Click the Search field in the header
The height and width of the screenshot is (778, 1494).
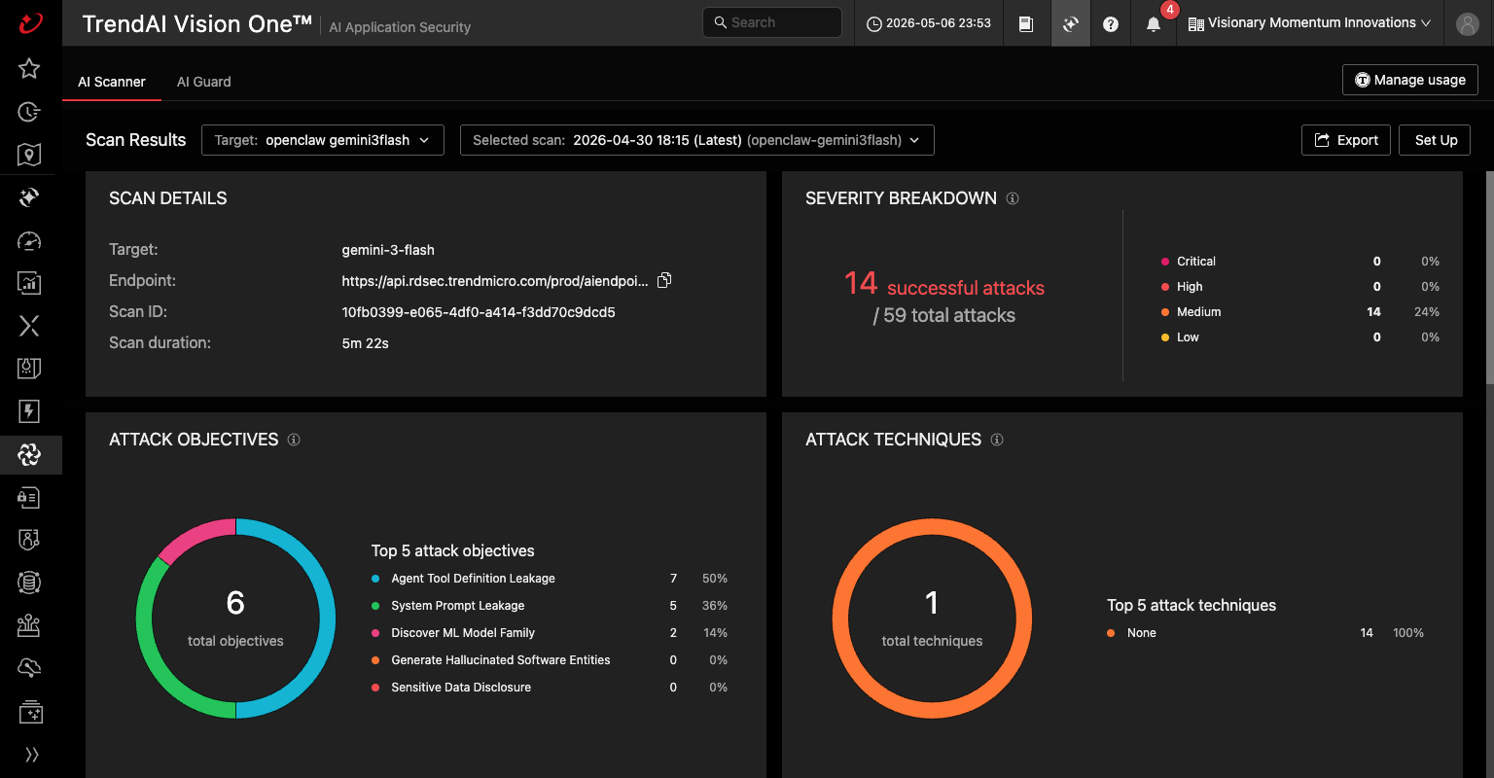[772, 22]
